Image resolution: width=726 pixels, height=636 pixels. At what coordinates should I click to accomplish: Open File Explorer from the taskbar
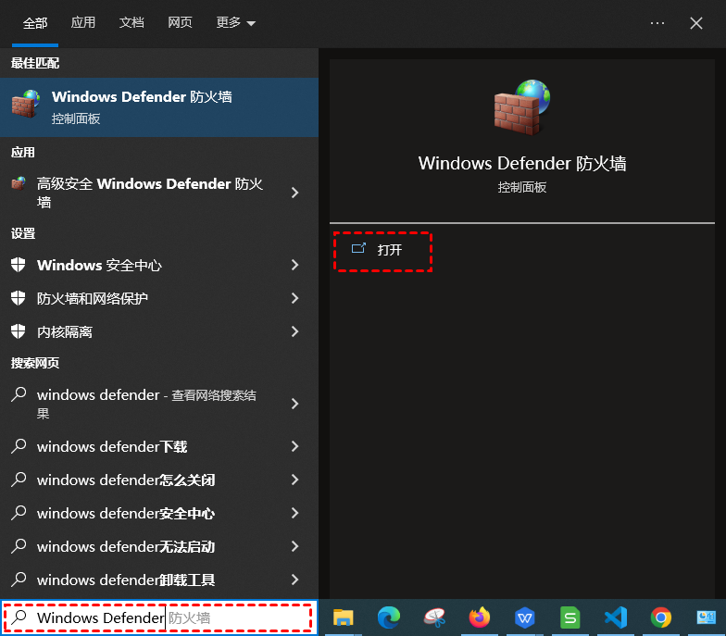[x=343, y=617]
